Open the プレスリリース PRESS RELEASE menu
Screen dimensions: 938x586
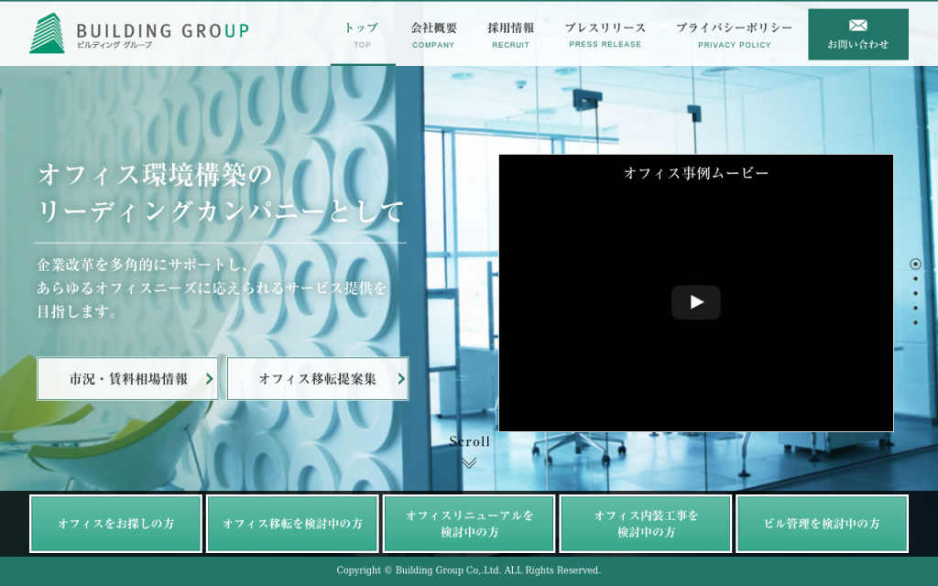point(605,36)
